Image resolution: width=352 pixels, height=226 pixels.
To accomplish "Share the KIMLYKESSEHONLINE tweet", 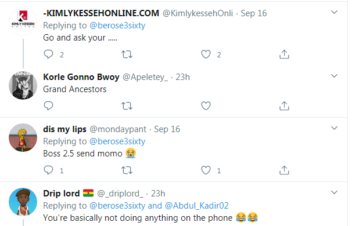I will 284,54.
